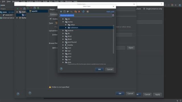Expand the other folder arrow
The width and height of the screenshot is (182, 102).
point(66,25)
